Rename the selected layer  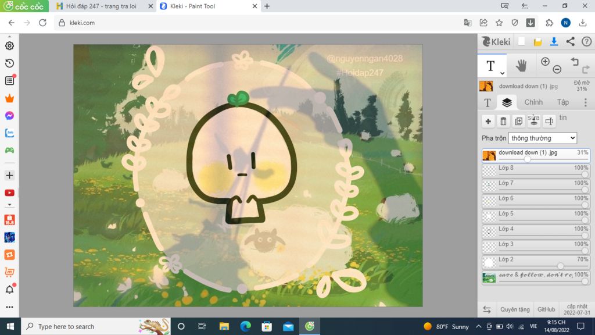tap(549, 121)
